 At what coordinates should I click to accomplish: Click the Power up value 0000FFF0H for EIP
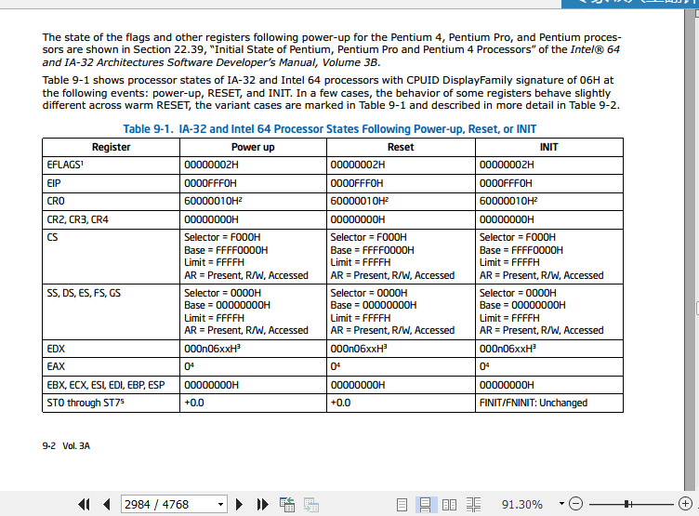pos(210,183)
